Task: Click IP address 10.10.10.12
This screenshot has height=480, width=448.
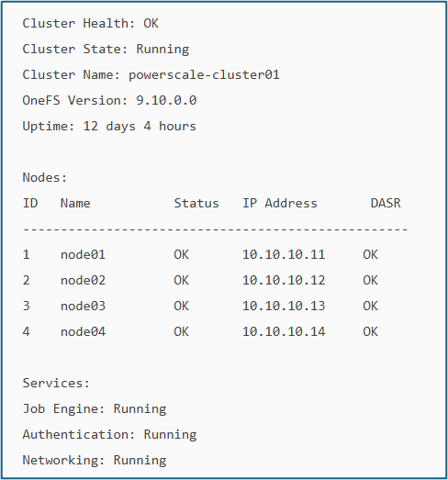Action: coord(284,281)
